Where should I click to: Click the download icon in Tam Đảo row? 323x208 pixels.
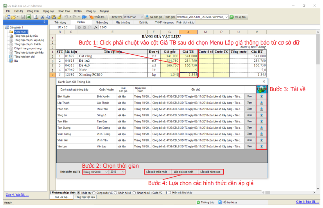(262, 121)
